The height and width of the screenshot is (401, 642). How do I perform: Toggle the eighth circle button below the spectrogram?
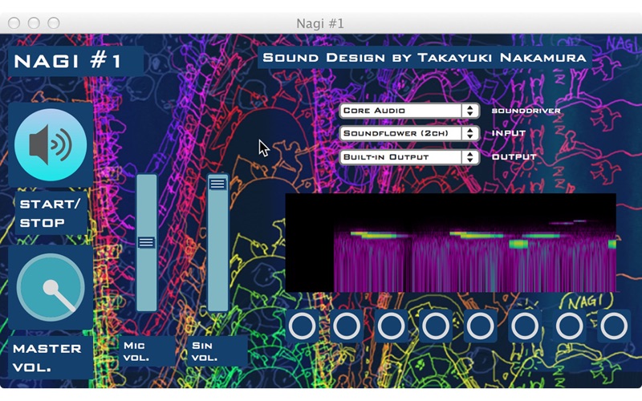tap(614, 326)
